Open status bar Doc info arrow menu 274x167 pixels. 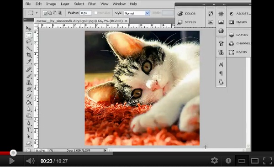pos(105,150)
